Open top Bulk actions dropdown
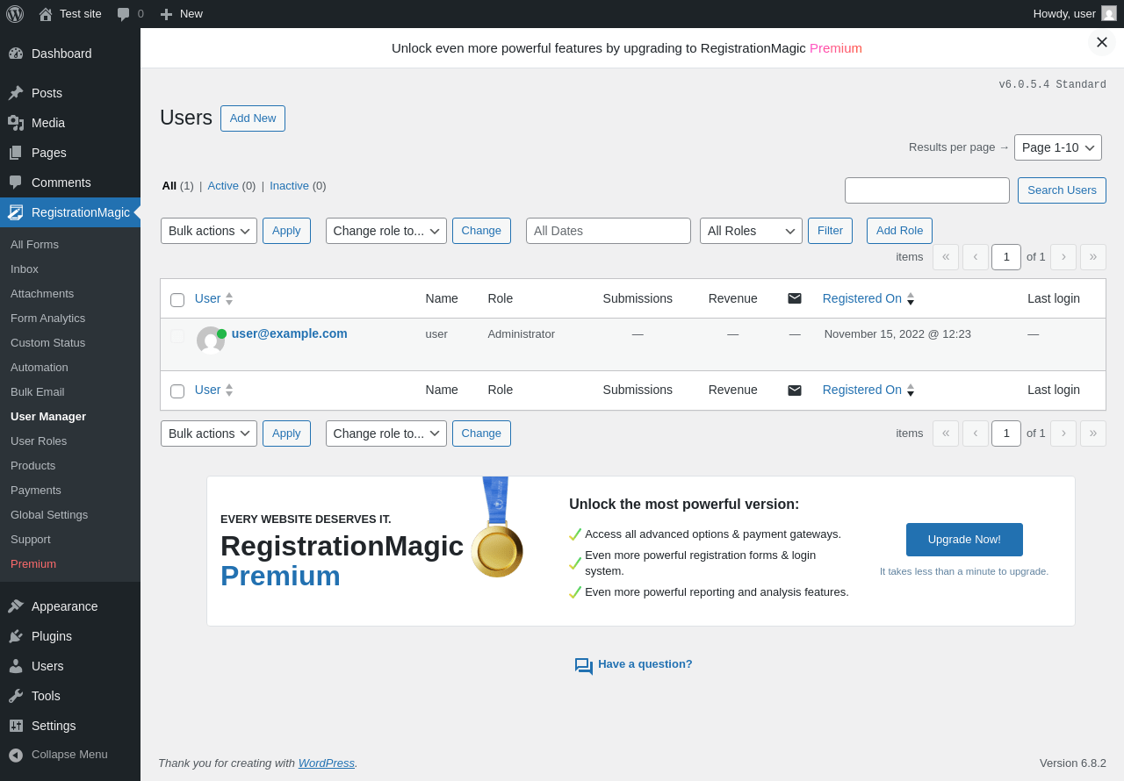 [x=209, y=231]
